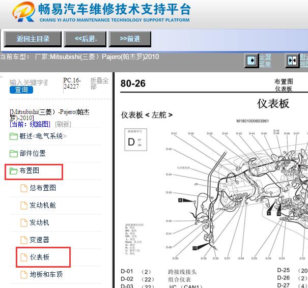Click the 仪表板 < 左舵 > heading
This screenshot has width=308, height=288.
pos(147,115)
